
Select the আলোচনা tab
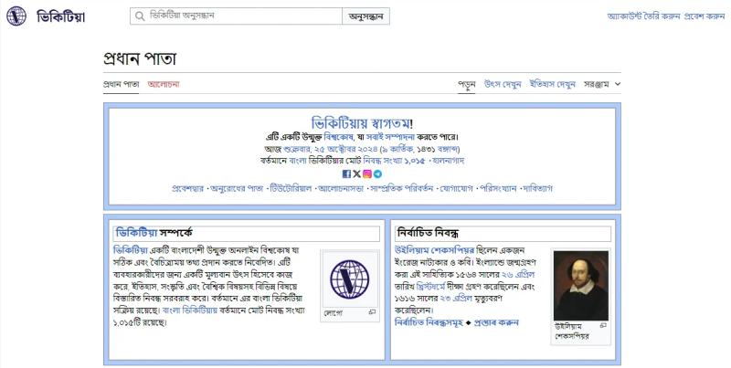pos(164,84)
